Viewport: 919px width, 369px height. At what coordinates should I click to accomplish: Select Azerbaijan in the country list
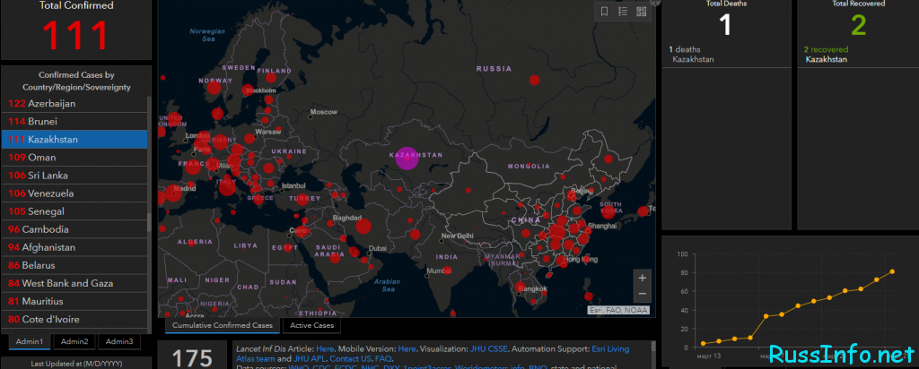click(74, 104)
